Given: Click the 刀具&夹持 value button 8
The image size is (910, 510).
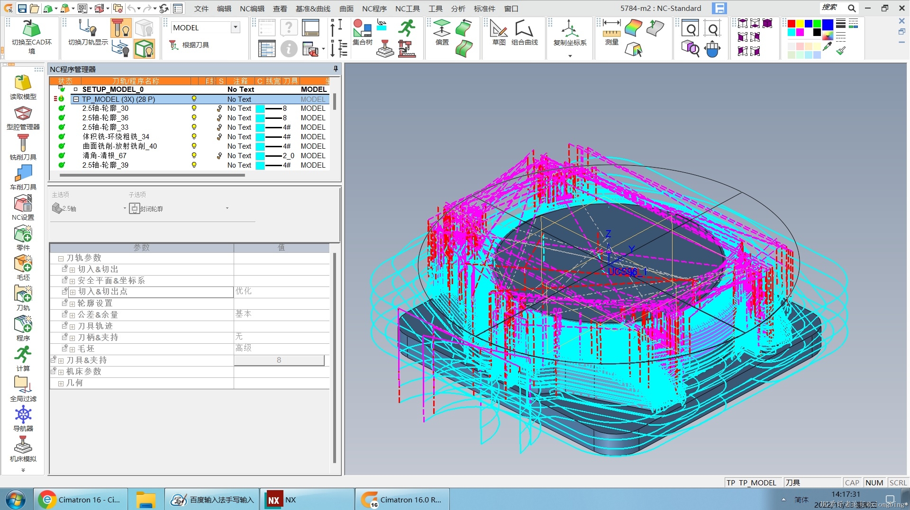Looking at the screenshot, I should pos(279,360).
